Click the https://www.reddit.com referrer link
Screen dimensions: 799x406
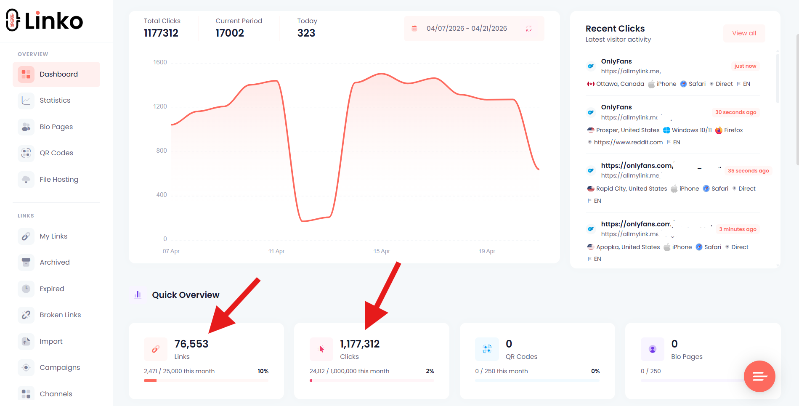627,142
